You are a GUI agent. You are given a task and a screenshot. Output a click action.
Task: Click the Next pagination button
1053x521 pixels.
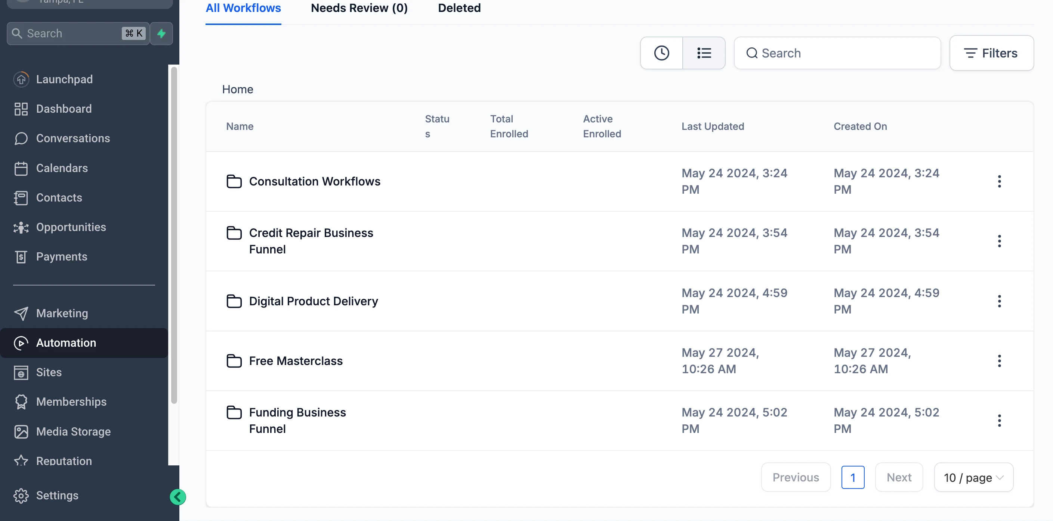(x=898, y=477)
